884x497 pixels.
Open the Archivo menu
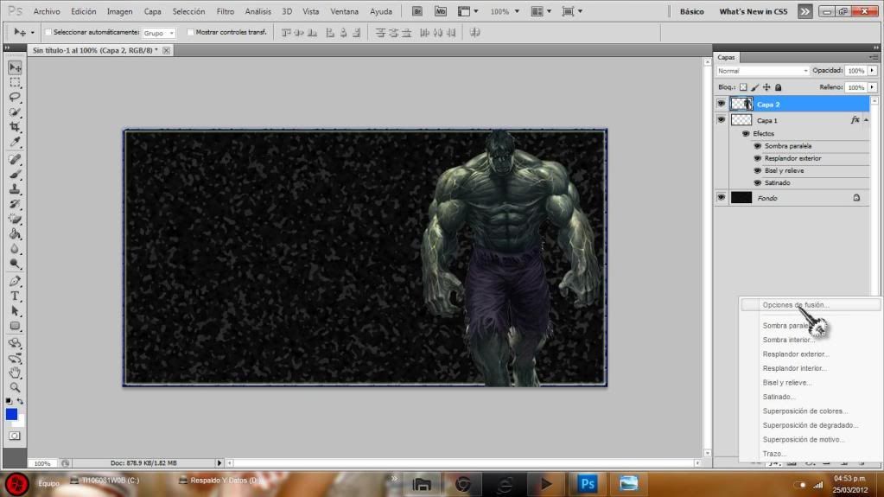click(47, 11)
